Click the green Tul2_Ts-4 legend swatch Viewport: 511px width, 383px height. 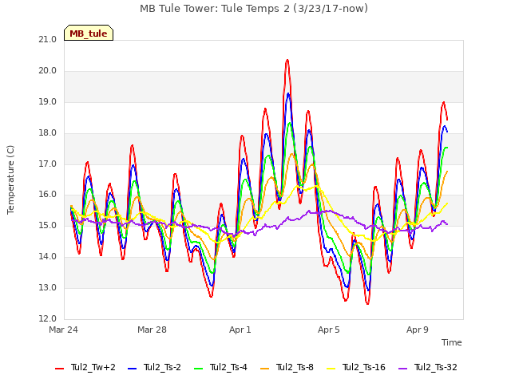pyautogui.click(x=199, y=369)
